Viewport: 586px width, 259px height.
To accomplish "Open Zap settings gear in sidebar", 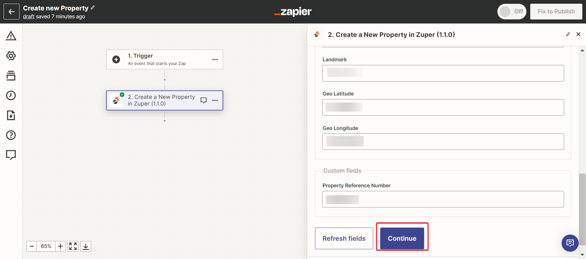I will (x=11, y=56).
